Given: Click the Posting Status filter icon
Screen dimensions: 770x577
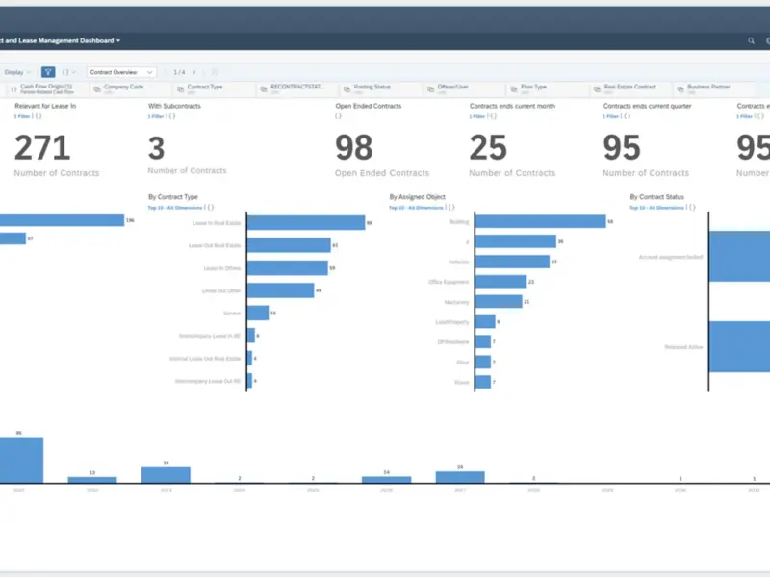Looking at the screenshot, I should (346, 88).
